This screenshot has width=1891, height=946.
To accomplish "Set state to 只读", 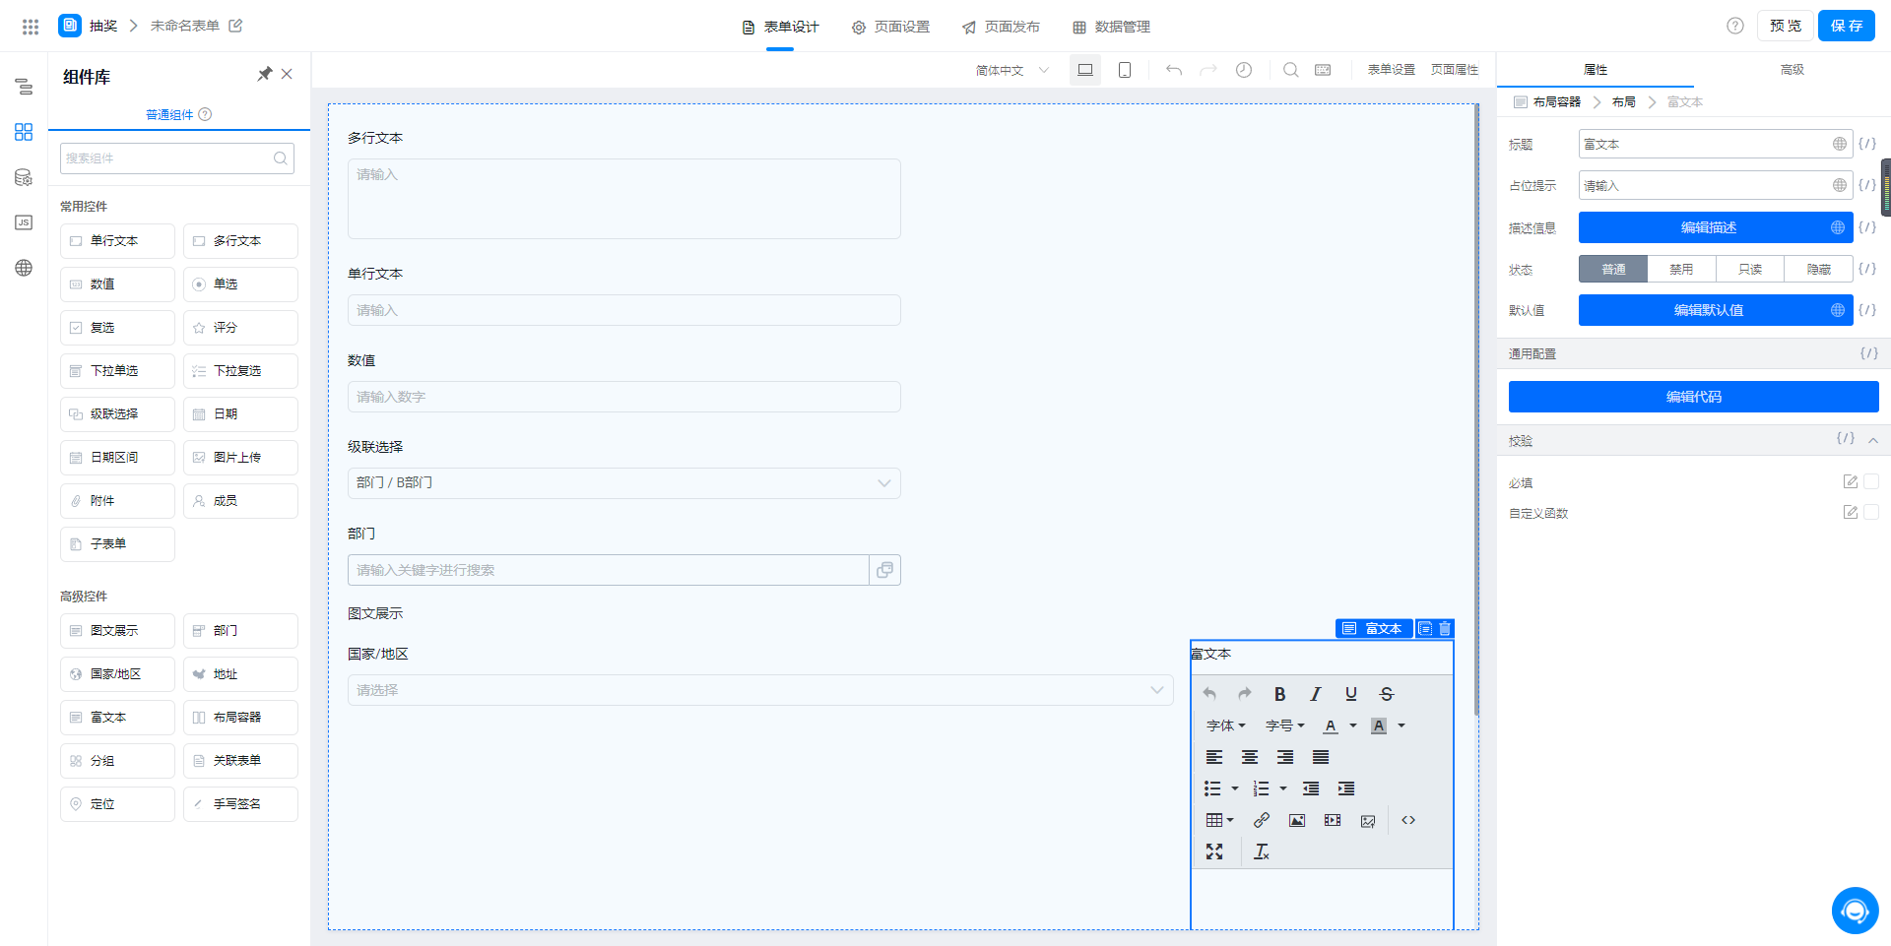I will [1750, 269].
